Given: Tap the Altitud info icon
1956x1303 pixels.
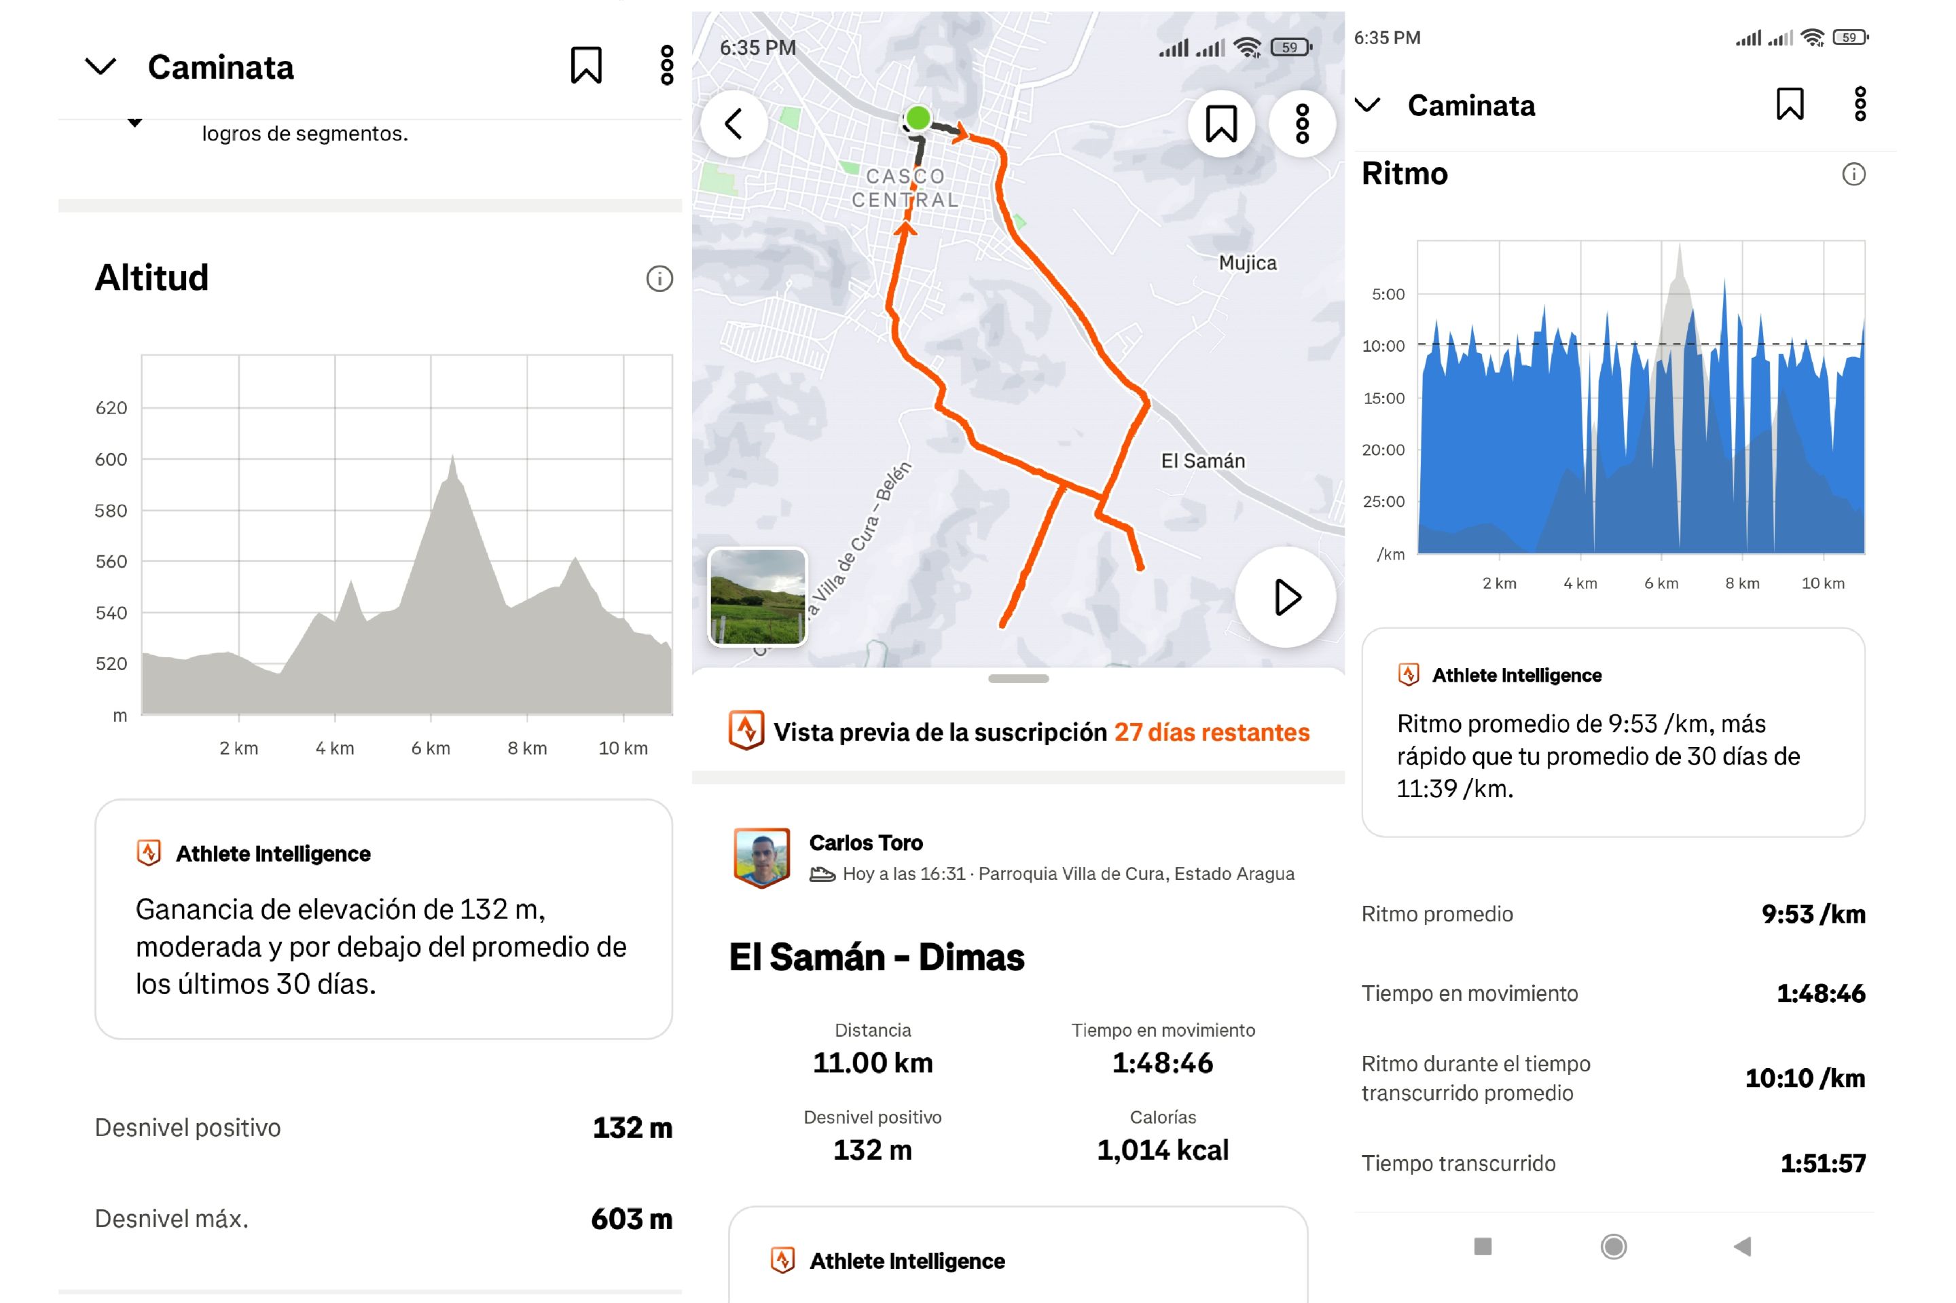Looking at the screenshot, I should [x=659, y=279].
